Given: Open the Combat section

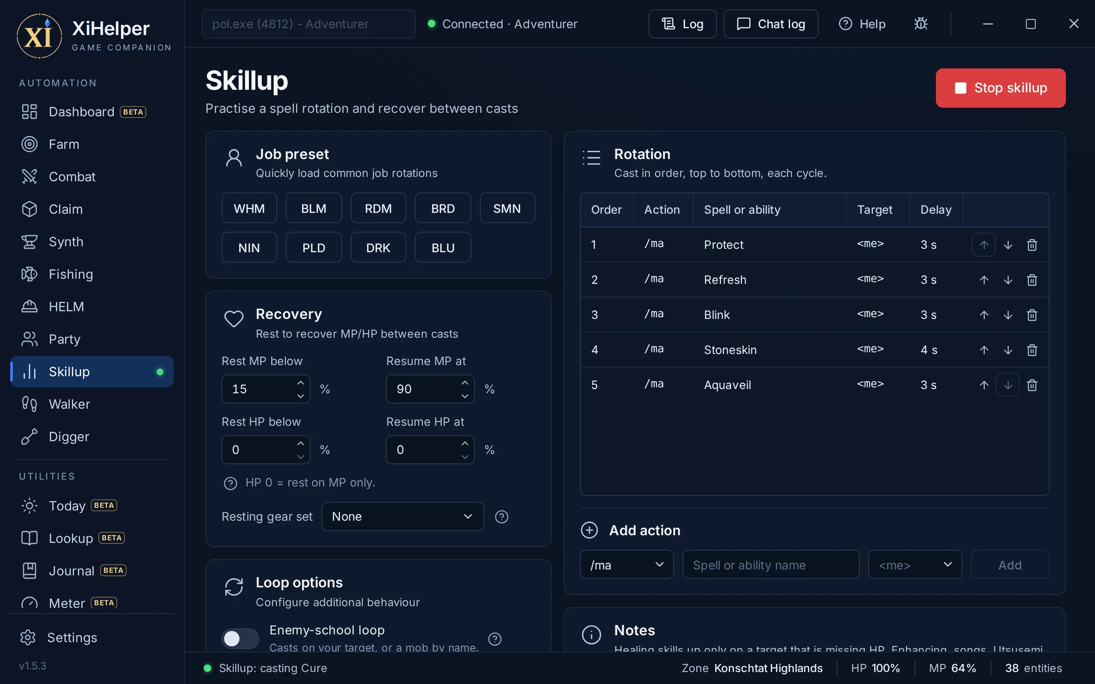Looking at the screenshot, I should (x=92, y=177).
